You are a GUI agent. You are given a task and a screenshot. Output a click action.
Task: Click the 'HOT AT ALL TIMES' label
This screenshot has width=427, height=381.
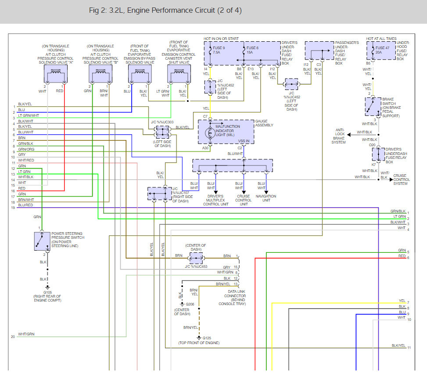click(381, 39)
